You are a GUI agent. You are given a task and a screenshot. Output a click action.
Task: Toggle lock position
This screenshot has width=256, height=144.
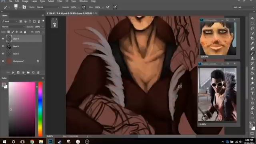point(17,32)
